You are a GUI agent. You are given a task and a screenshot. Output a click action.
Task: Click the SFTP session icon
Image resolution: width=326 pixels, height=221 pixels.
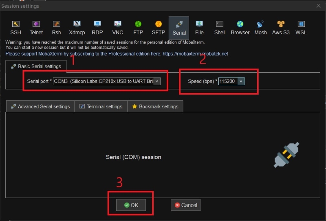point(158,28)
